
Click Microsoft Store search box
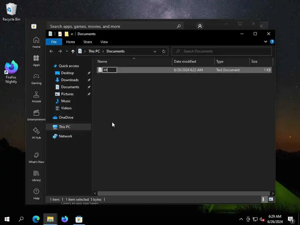(115, 26)
